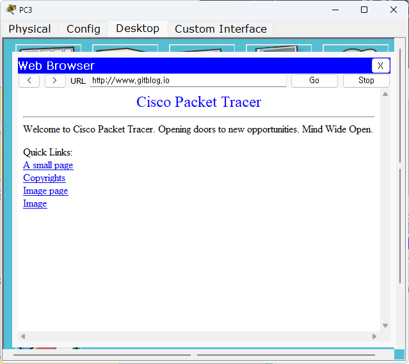
Task: Click the Welcome to Cisco Packet Tracer sentence
Action: click(198, 130)
